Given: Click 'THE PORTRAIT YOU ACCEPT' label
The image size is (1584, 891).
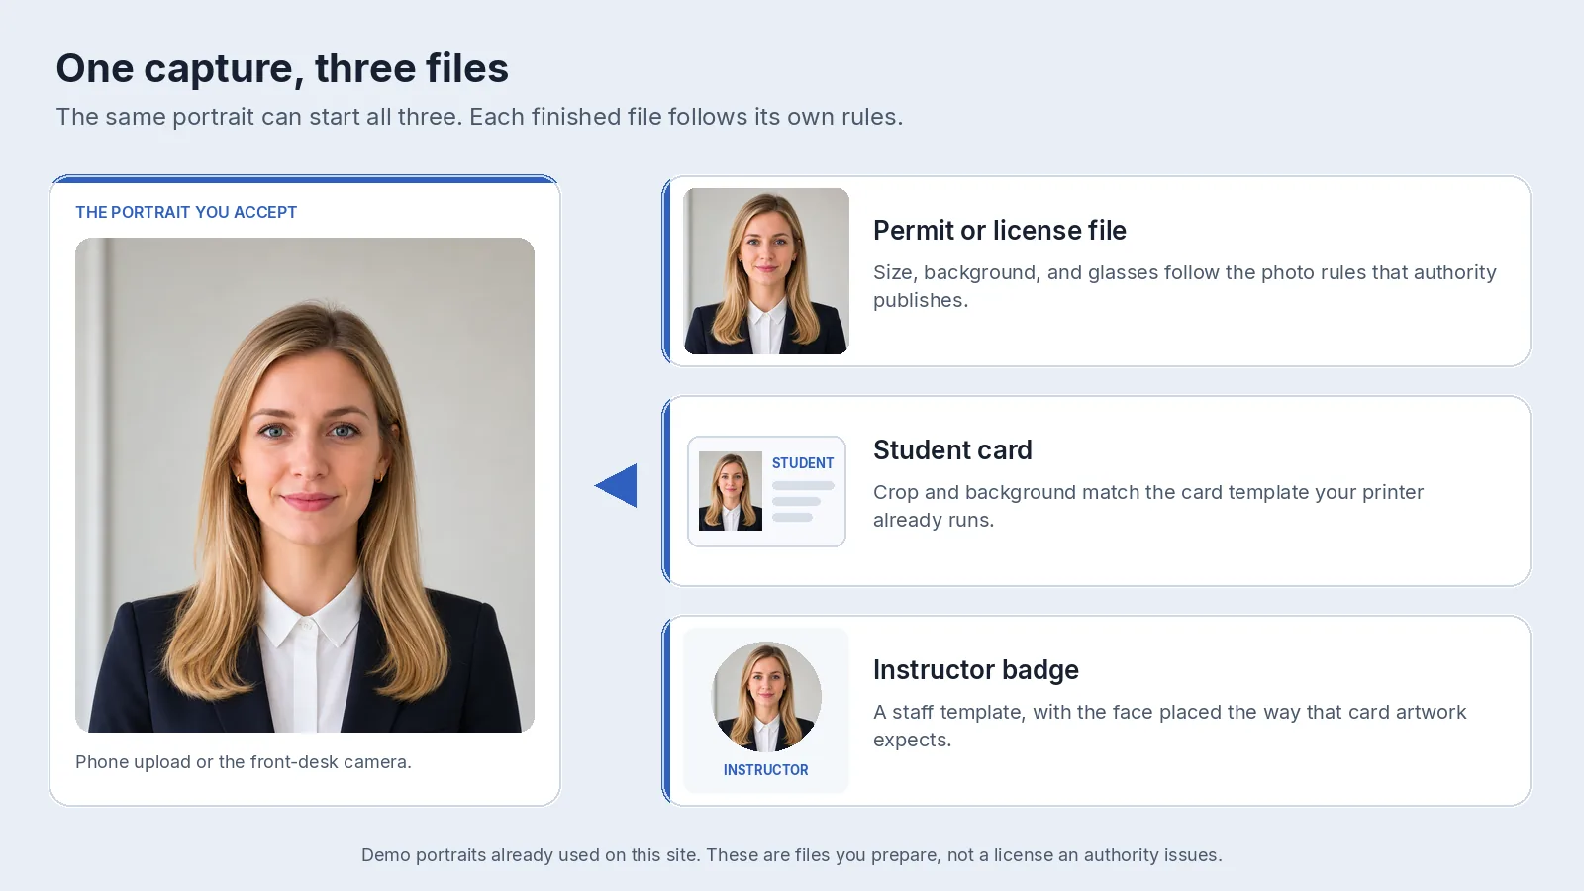Looking at the screenshot, I should 186,212.
